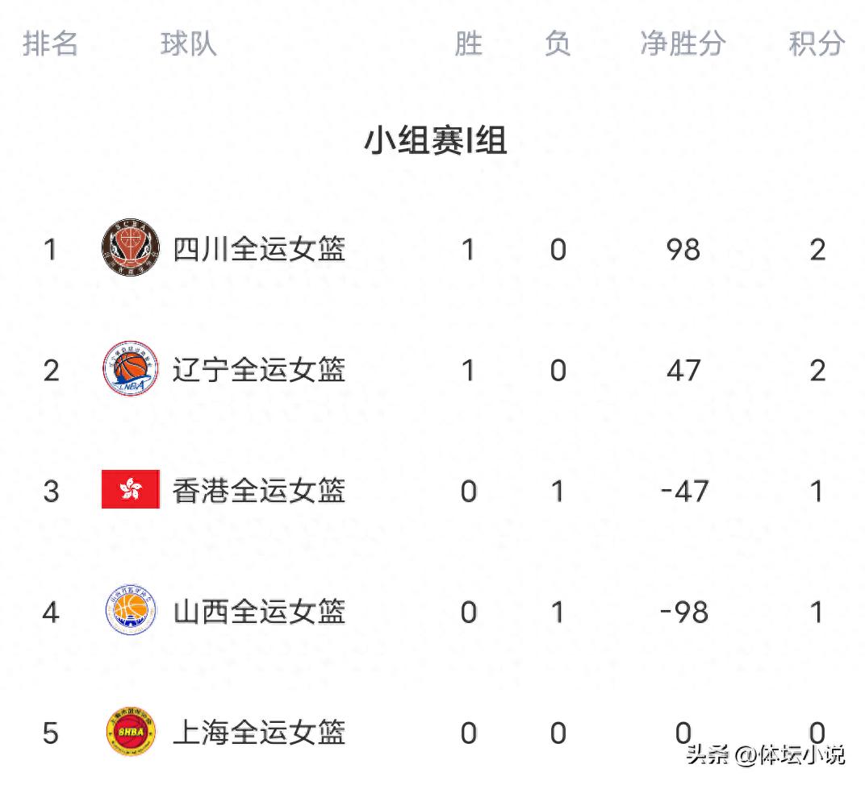Viewport: 865px width, 785px height.
Task: Click the 排名 column header
Action: [50, 44]
